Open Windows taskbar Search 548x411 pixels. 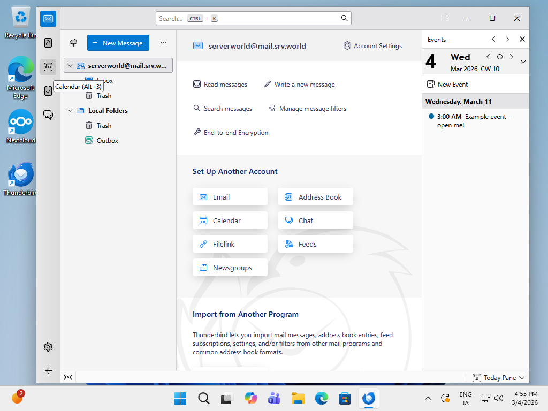pyautogui.click(x=204, y=398)
